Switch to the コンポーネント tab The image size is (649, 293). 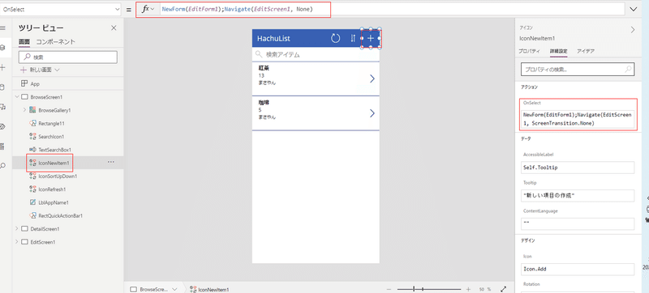(x=55, y=41)
